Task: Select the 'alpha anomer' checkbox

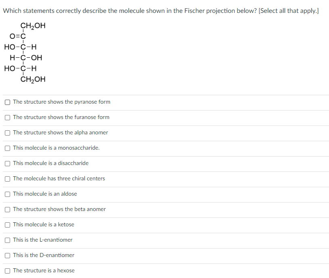Action: click(7, 133)
